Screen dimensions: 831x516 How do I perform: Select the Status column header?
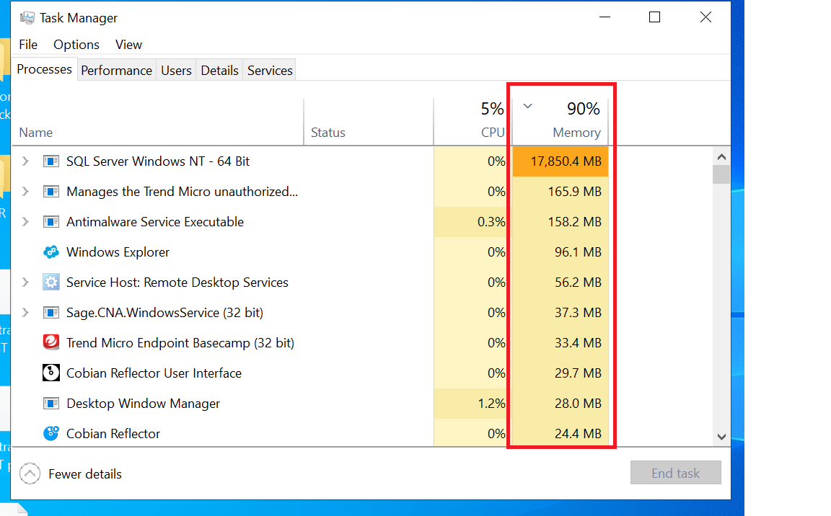click(x=328, y=132)
